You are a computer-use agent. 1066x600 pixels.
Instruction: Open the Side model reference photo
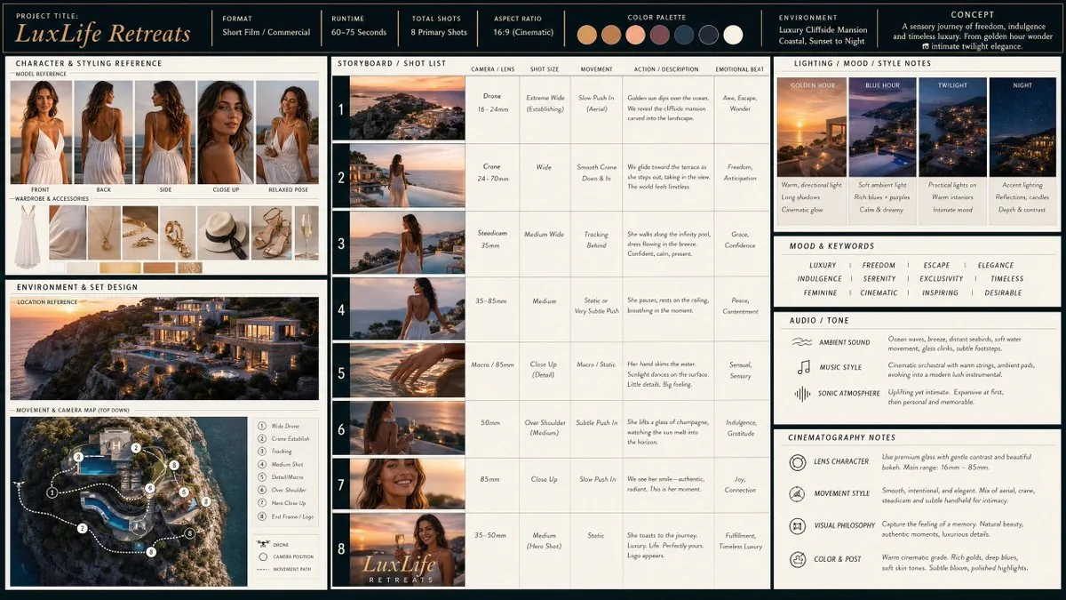(164, 132)
